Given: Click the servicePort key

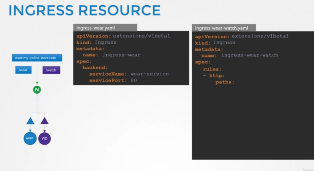Looking at the screenshot, I should (x=108, y=81).
